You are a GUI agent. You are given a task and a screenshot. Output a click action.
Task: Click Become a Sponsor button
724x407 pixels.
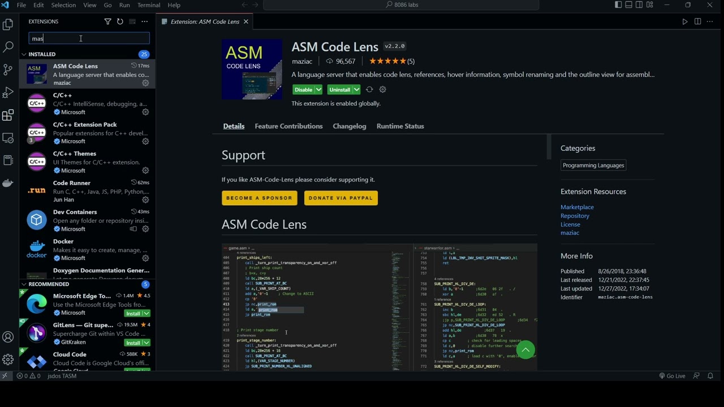[x=259, y=198]
